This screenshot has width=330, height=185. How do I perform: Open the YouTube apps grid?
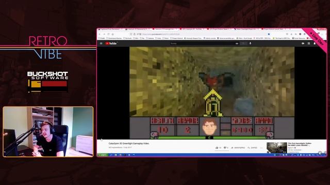pos(309,43)
